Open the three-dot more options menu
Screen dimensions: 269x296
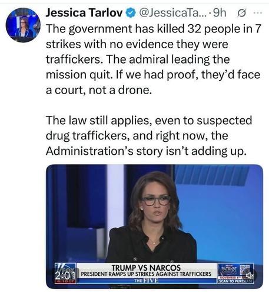tap(258, 13)
